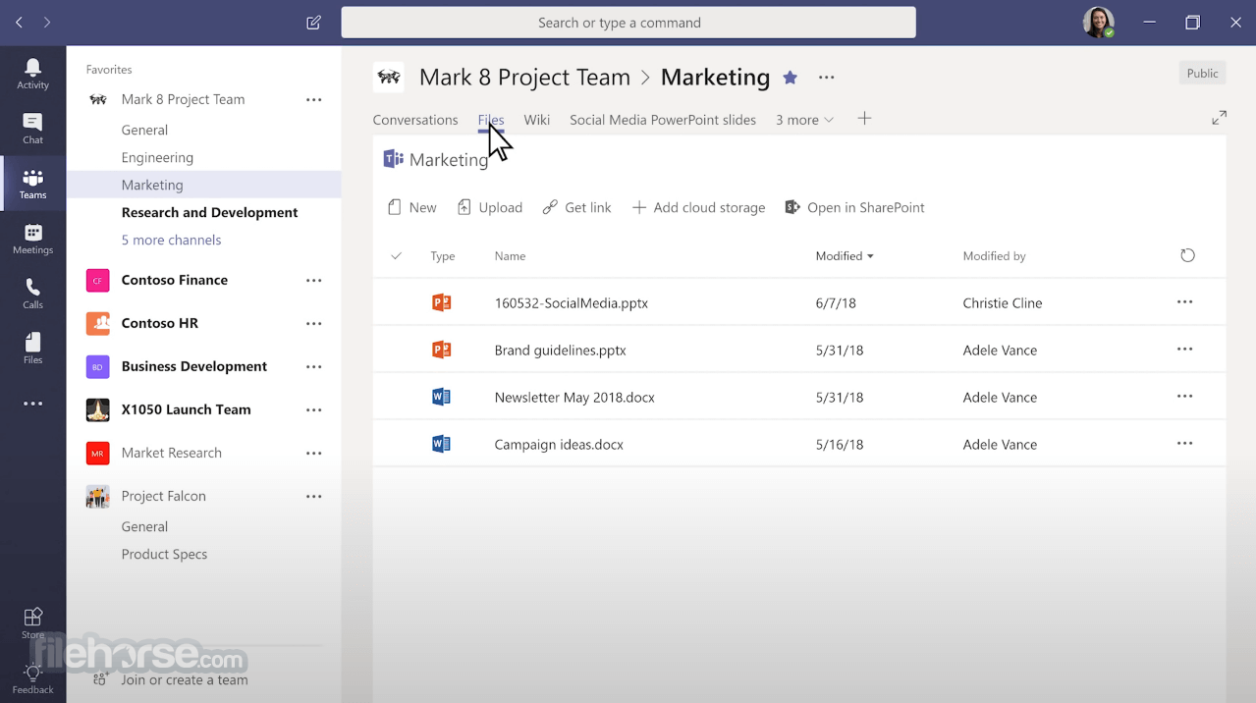Open more options for Newsletter May 2018.docx

coord(1184,397)
